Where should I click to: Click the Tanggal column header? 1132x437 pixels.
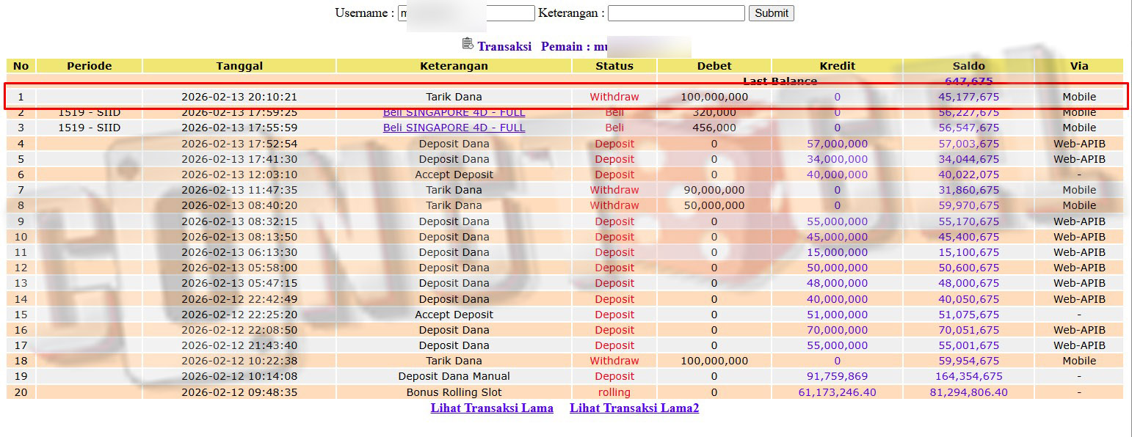point(239,66)
